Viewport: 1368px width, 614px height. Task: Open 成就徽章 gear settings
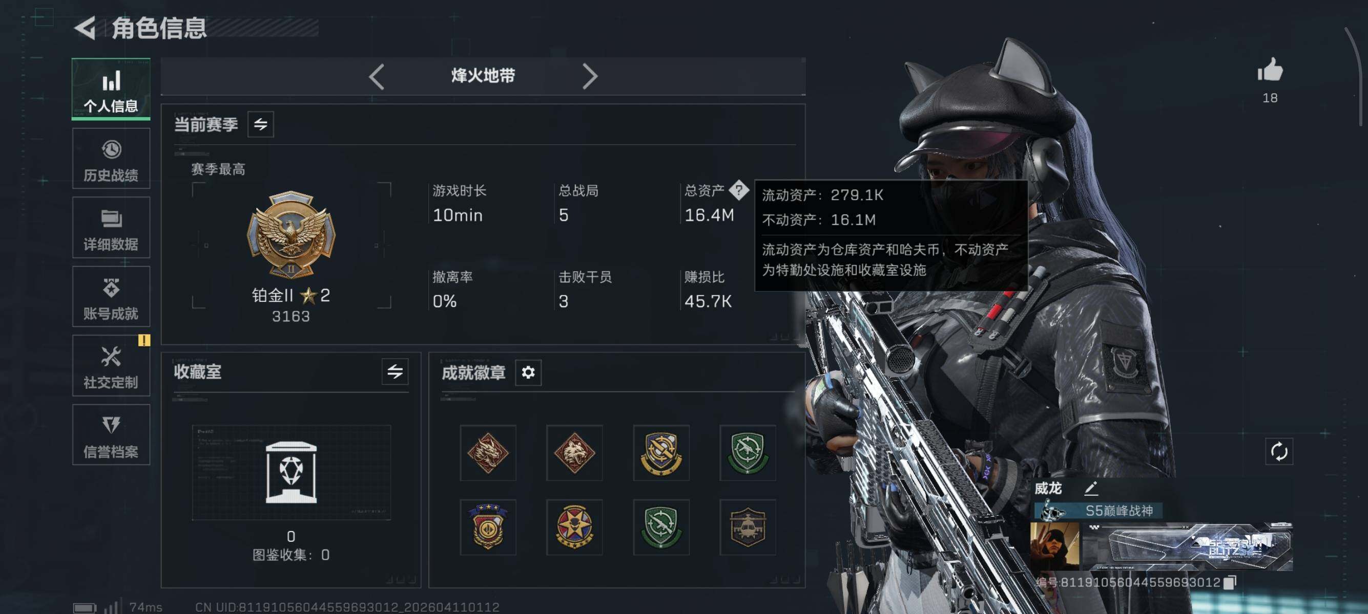point(528,372)
